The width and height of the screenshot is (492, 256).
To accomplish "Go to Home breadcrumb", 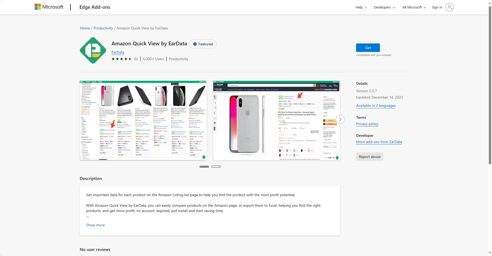I will pos(85,28).
